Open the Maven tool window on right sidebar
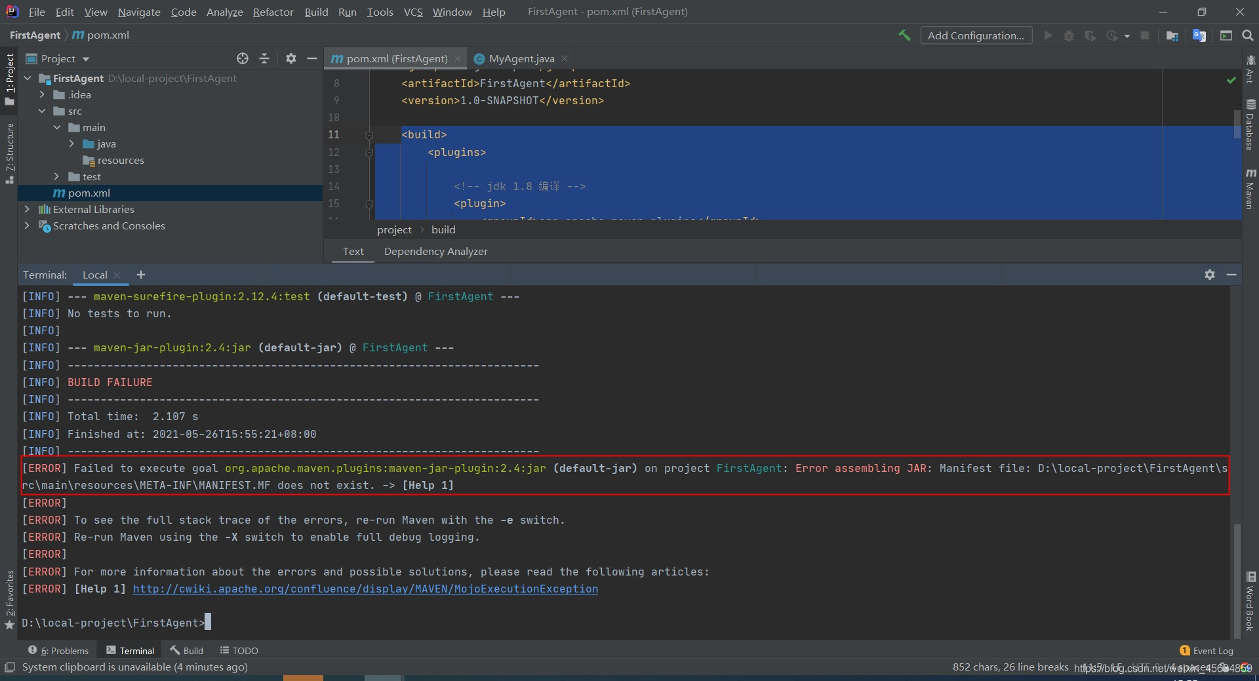 1250,189
